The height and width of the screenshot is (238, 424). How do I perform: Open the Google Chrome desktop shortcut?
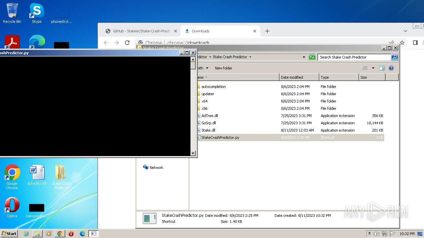coord(12,177)
